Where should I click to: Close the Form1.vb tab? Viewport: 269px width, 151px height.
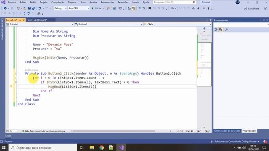click(24, 20)
